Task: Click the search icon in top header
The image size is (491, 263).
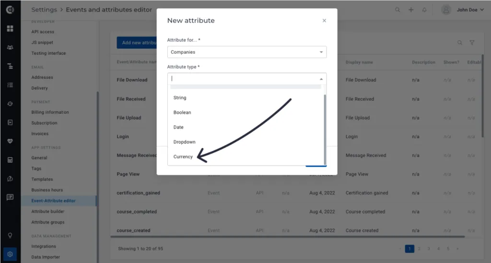Action: point(397,10)
